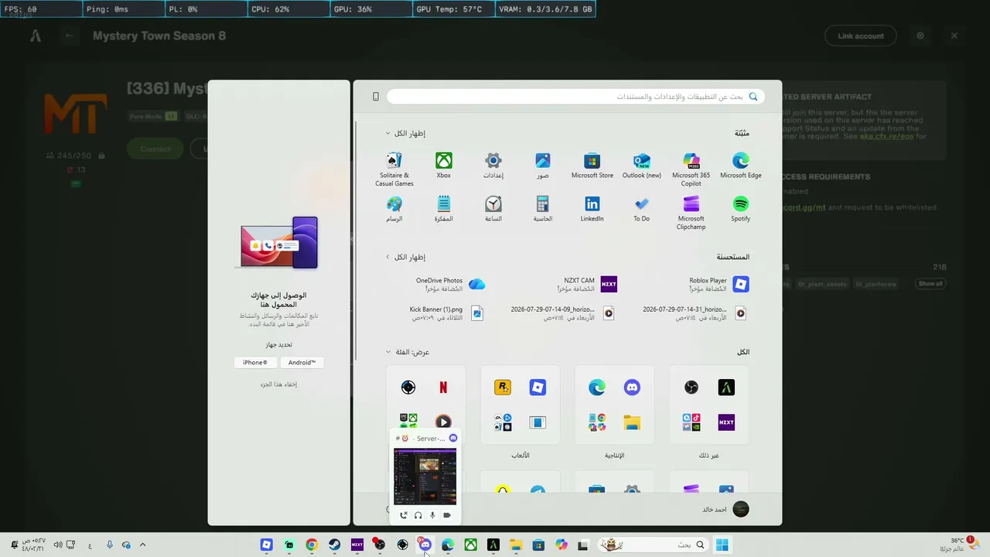
Task: Open the aka.cfx.re/eos link in FiveM
Action: pos(886,136)
